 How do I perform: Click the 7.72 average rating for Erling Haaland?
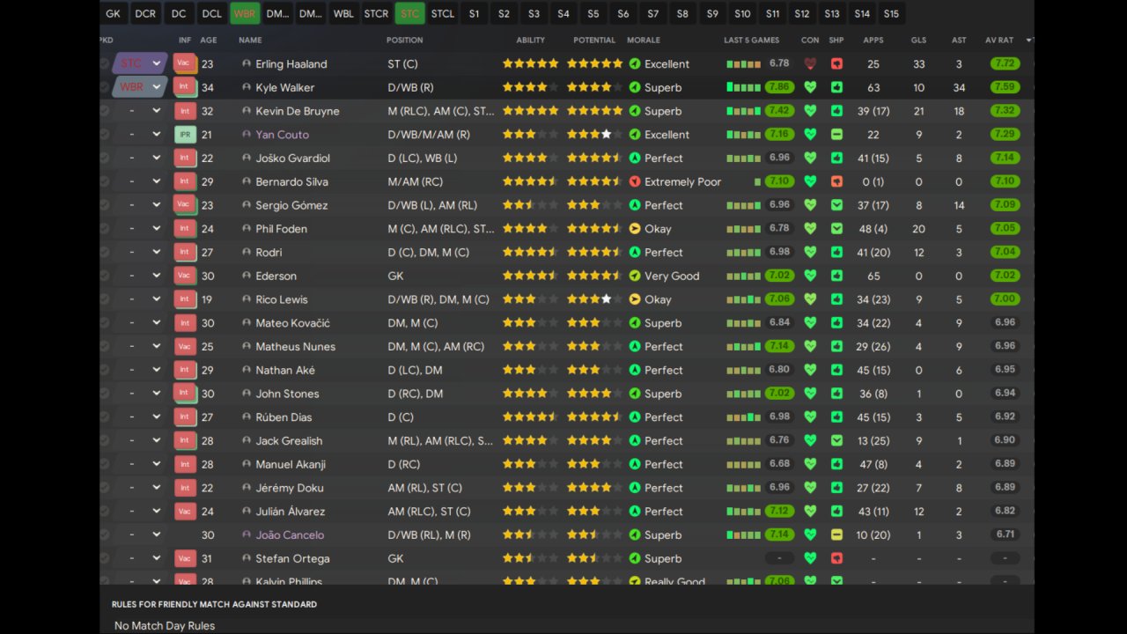[x=1005, y=63]
